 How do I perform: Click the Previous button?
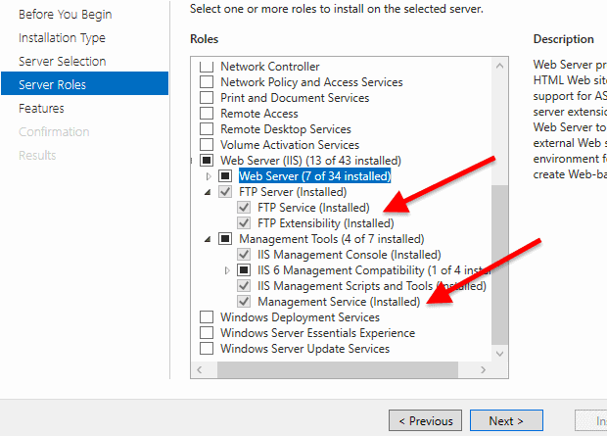pyautogui.click(x=425, y=420)
